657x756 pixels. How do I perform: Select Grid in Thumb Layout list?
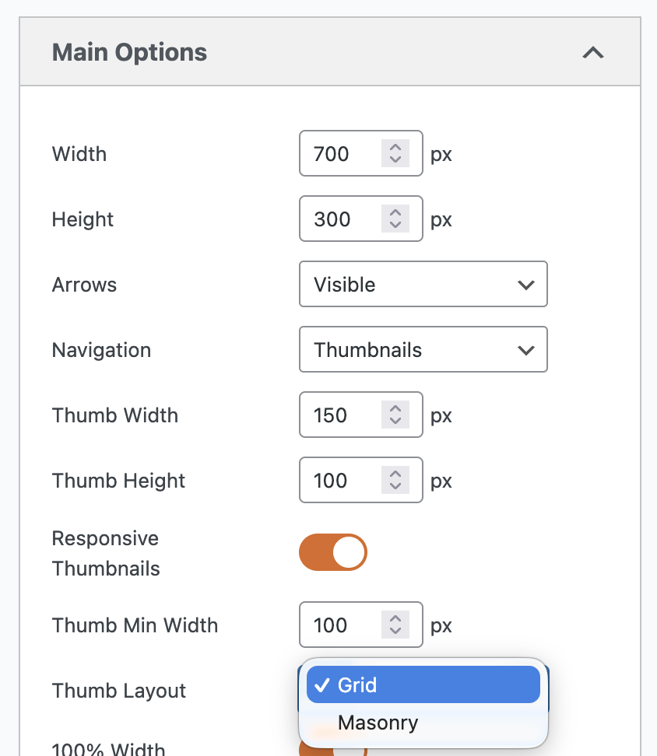(423, 685)
